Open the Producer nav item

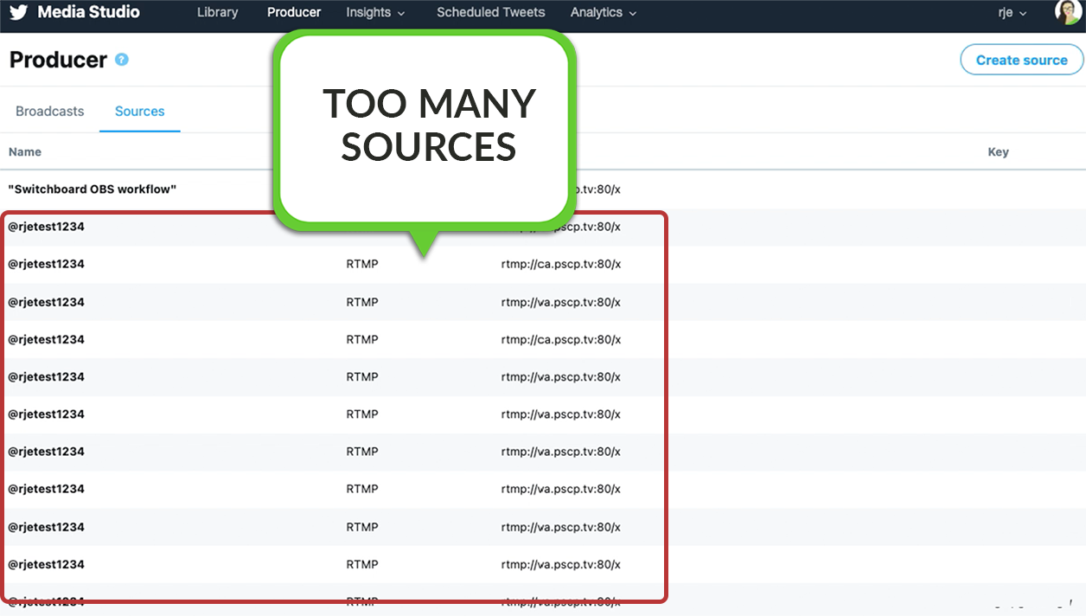tap(294, 12)
